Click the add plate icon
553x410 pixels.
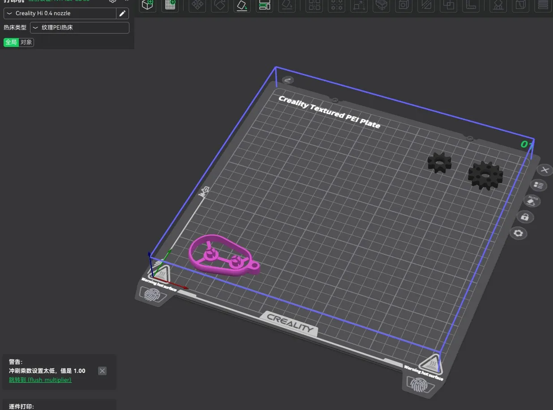(x=170, y=4)
